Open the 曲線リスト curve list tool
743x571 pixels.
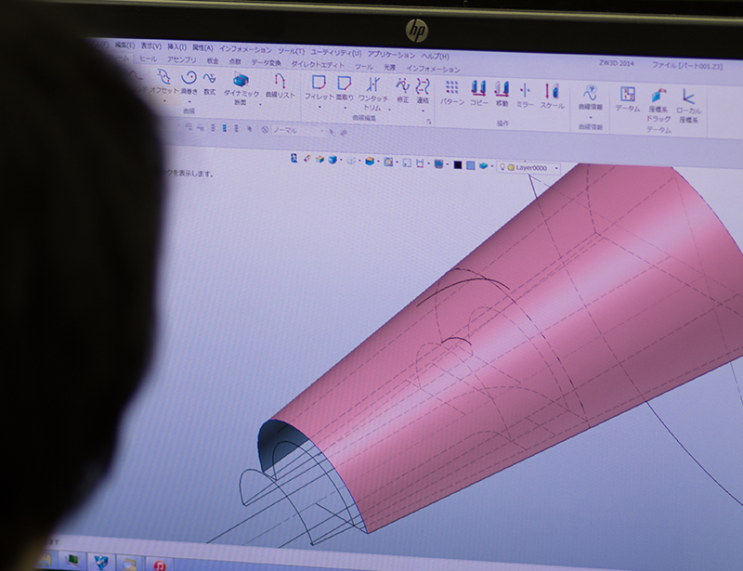pyautogui.click(x=280, y=86)
